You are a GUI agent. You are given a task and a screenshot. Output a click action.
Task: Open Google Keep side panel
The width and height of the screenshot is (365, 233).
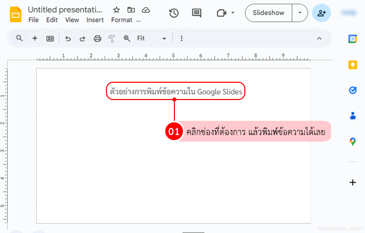tap(353, 64)
